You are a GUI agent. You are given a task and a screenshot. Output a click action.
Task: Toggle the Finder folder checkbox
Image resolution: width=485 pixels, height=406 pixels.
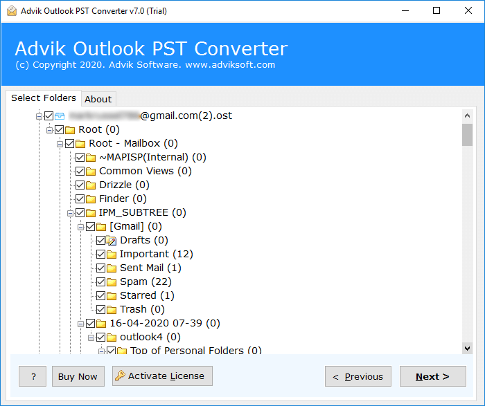pyautogui.click(x=80, y=199)
